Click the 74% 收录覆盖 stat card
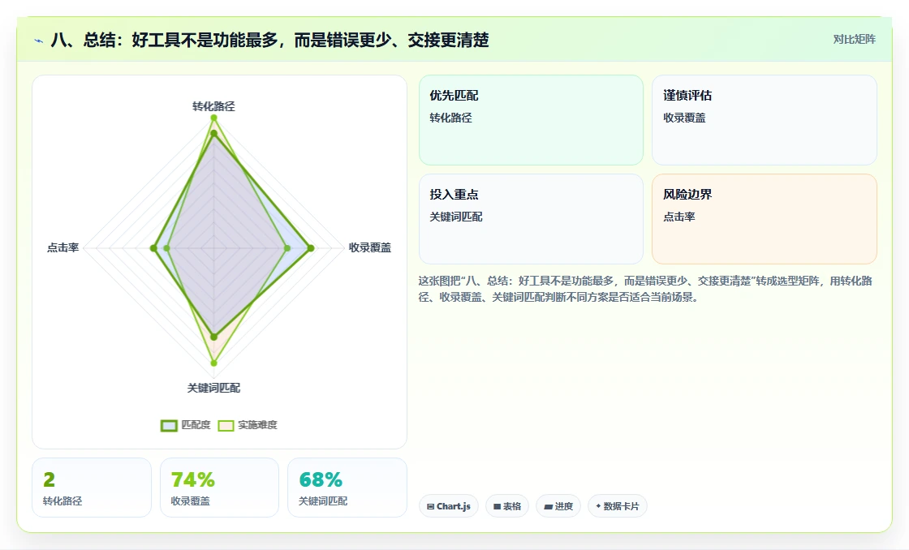The width and height of the screenshot is (909, 550). 219,488
